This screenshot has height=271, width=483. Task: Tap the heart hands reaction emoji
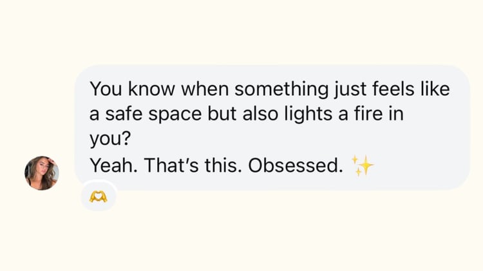pyautogui.click(x=99, y=196)
